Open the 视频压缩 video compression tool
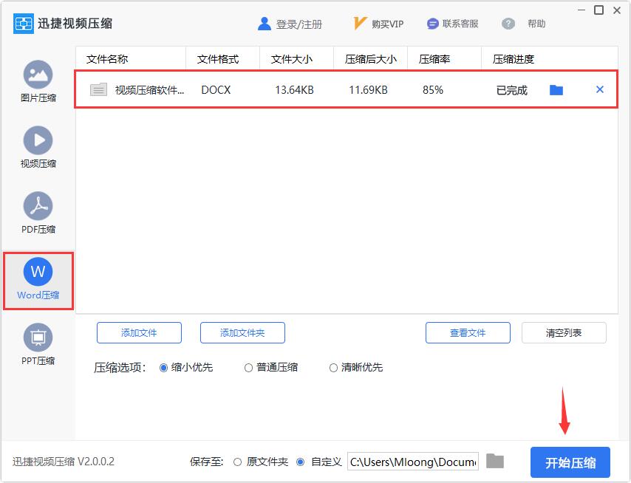 tap(38, 147)
